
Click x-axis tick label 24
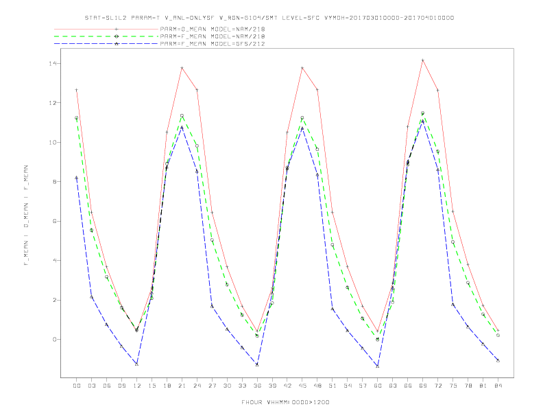point(197,386)
